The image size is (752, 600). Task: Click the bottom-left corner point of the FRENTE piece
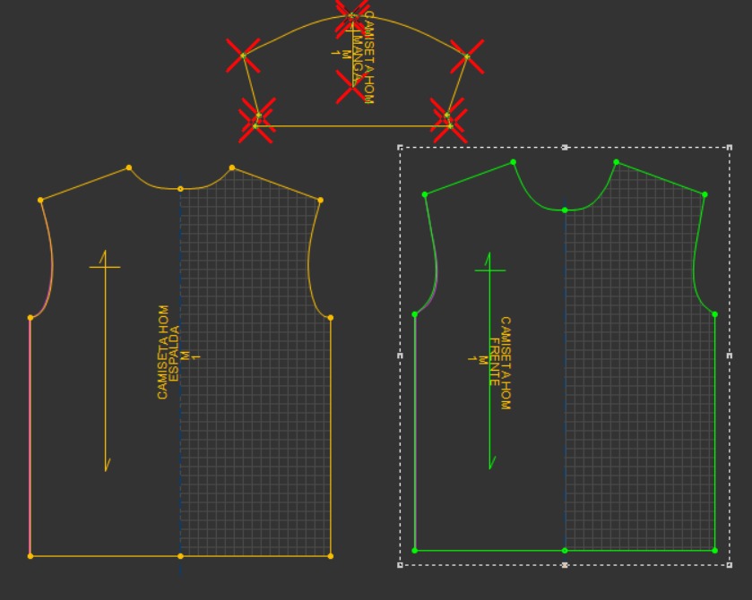415,551
